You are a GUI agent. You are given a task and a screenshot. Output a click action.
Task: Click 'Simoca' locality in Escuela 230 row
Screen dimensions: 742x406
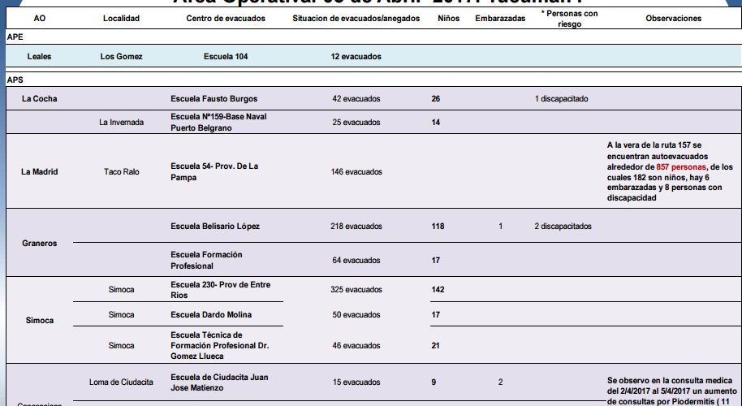coord(121,290)
